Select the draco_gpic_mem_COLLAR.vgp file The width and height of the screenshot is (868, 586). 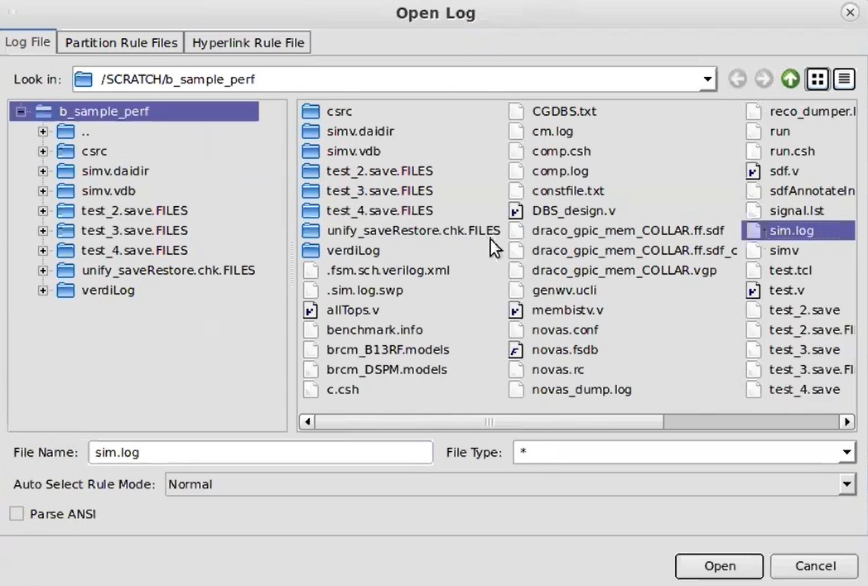click(x=613, y=271)
